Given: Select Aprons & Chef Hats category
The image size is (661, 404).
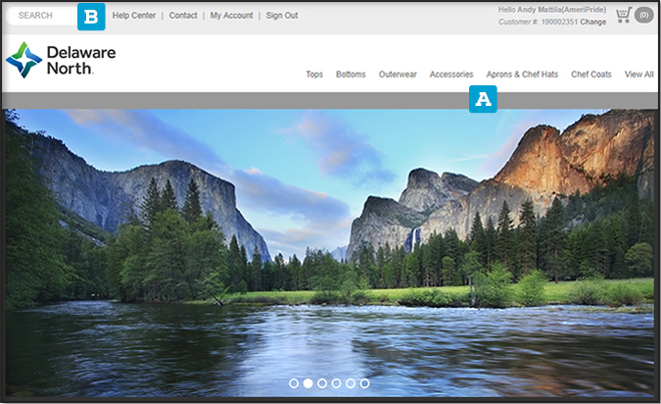Looking at the screenshot, I should [x=522, y=75].
